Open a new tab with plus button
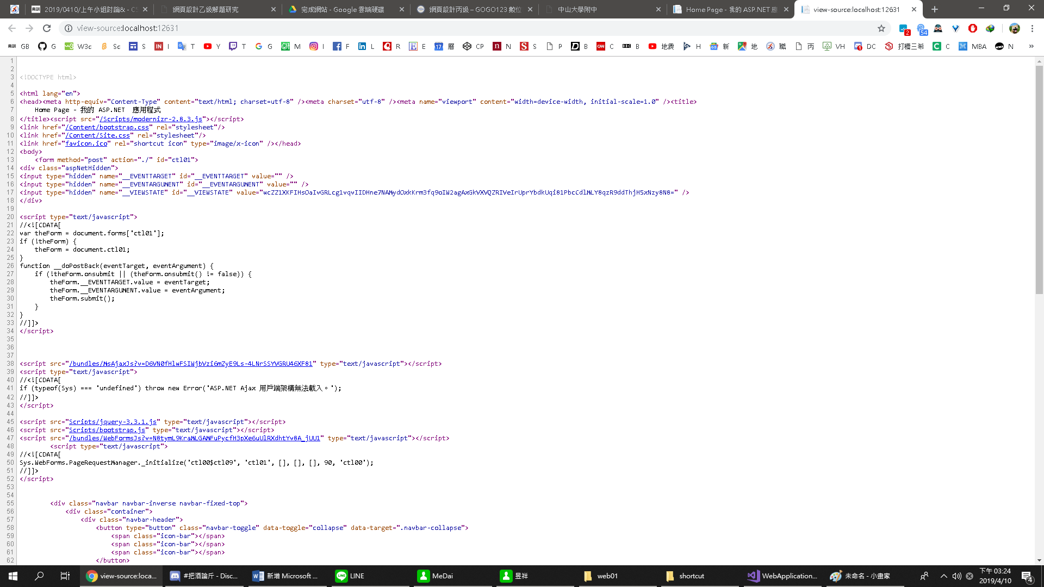The image size is (1044, 587). 935,9
